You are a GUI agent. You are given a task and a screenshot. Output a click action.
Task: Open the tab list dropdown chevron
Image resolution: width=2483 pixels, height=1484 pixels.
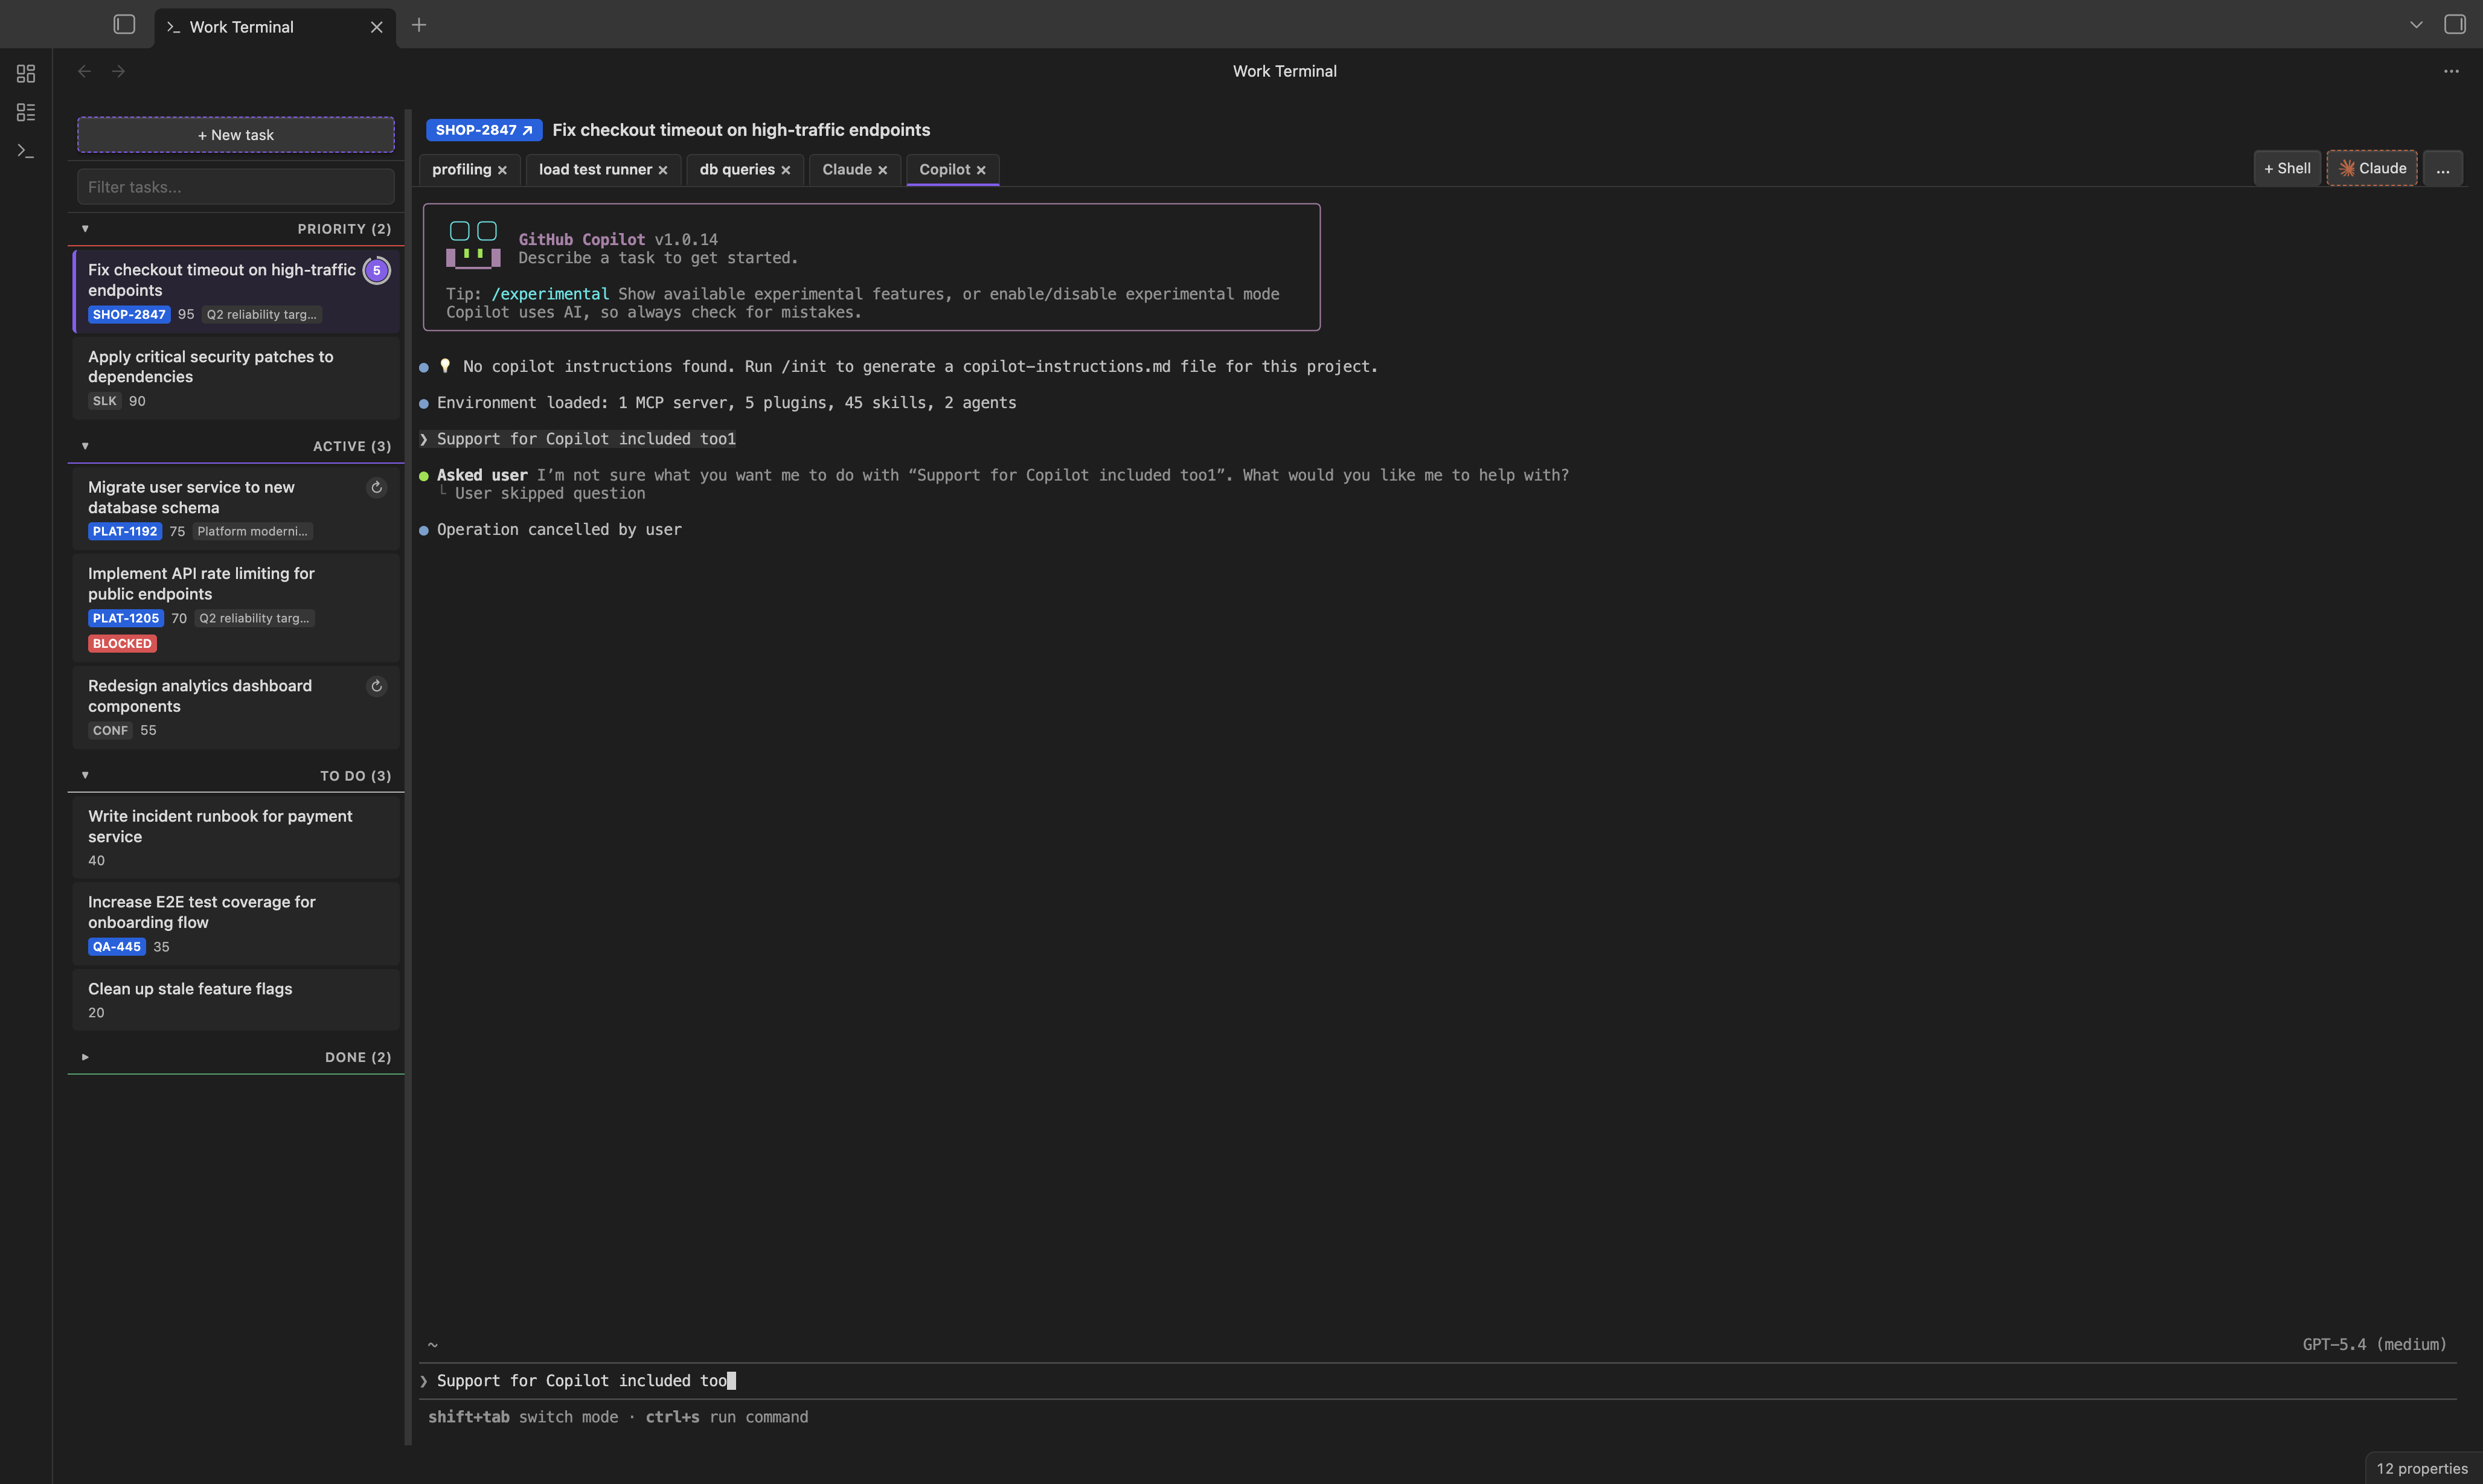pyautogui.click(x=2416, y=24)
